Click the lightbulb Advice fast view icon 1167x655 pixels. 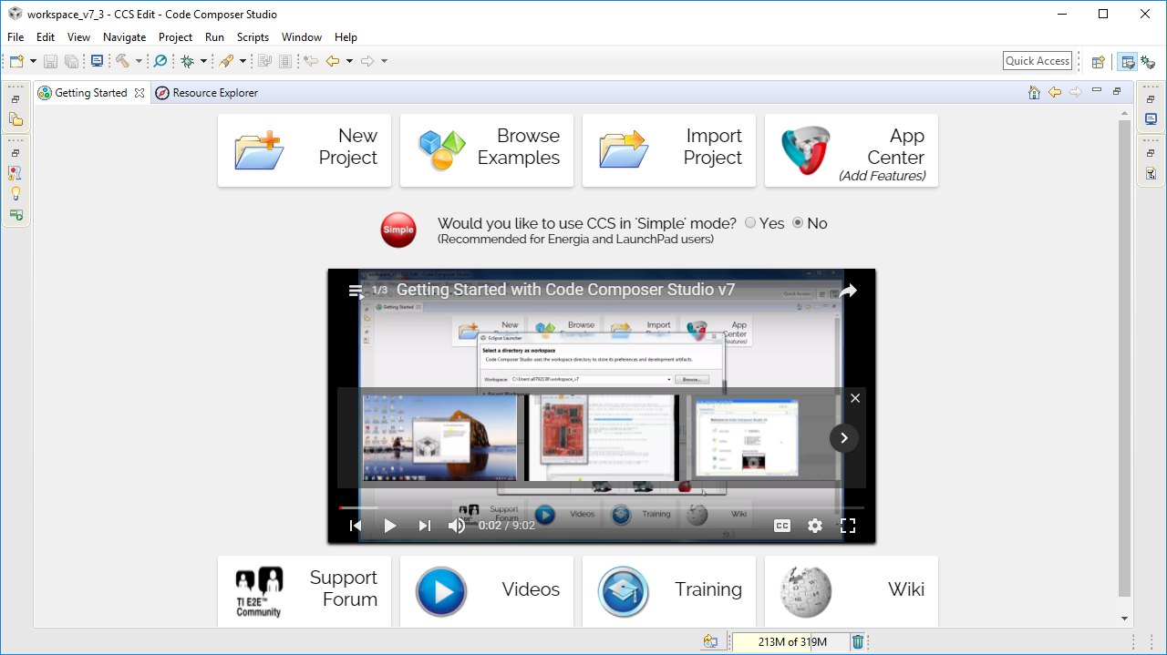15,194
